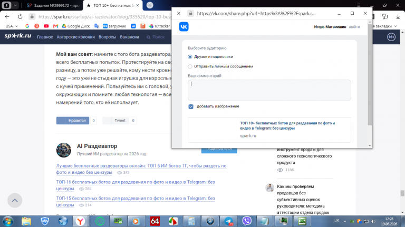Close the ТОП 10+ бесплатных tab
This screenshot has width=405, height=227.
click(138, 5)
